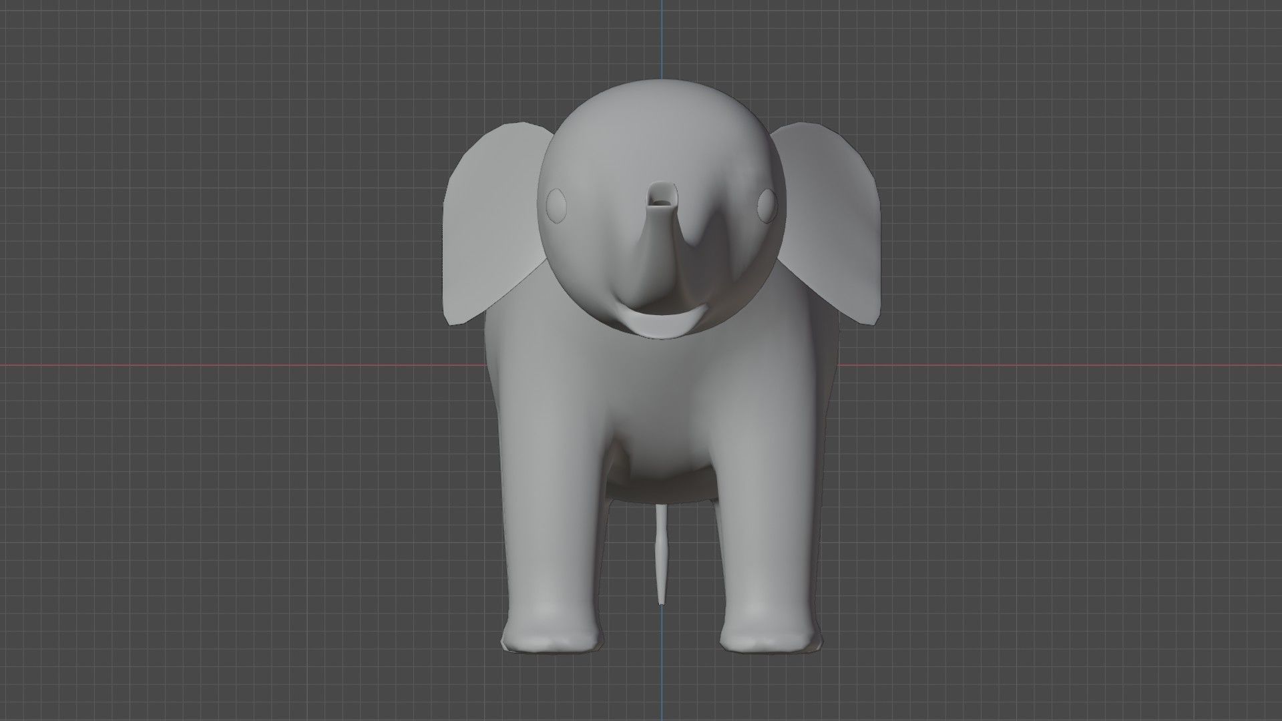The image size is (1282, 721).
Task: Click the elephant's trunk opening
Action: pos(662,196)
